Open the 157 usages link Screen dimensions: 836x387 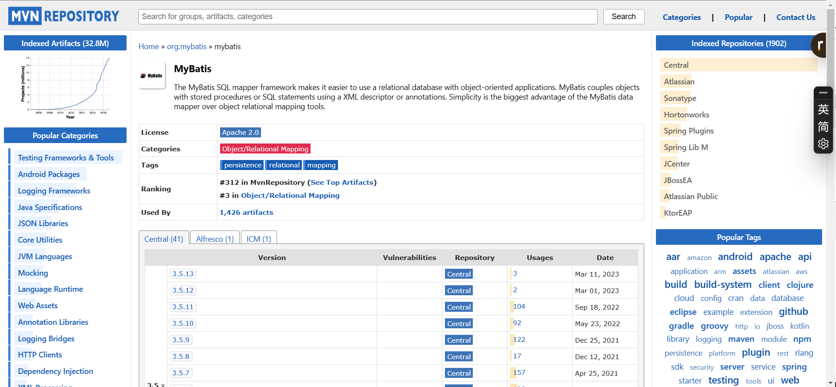pyautogui.click(x=519, y=373)
